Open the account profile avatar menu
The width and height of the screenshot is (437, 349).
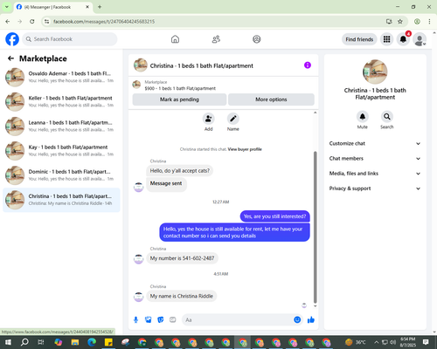420,39
